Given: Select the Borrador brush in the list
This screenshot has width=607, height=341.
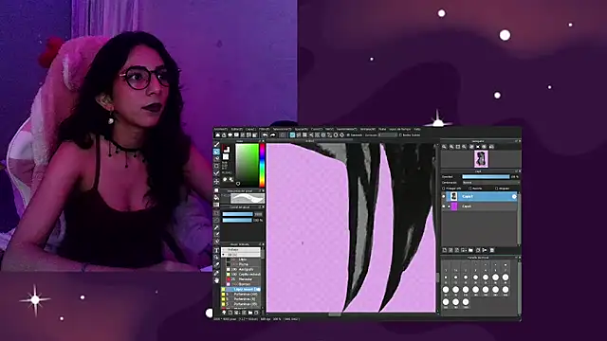Looking at the screenshot, I should pos(243,284).
